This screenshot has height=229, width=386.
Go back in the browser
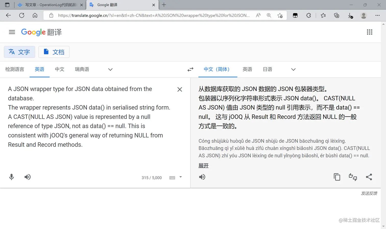8,15
